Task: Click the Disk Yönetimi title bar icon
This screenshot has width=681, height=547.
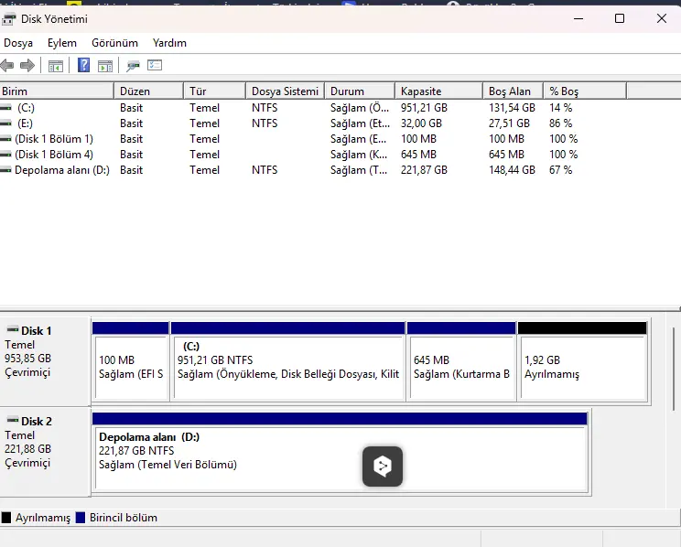Action: [x=8, y=19]
